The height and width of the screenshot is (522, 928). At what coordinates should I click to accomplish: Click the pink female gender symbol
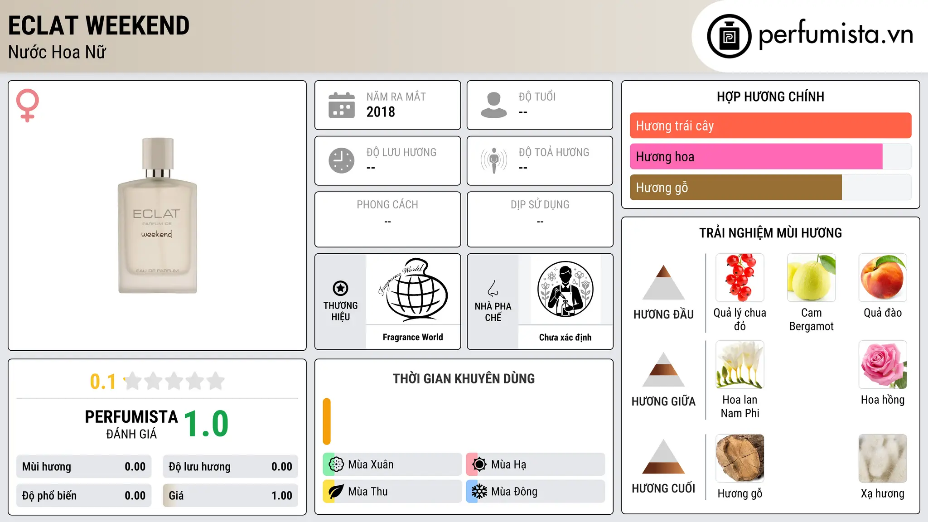[x=28, y=106]
